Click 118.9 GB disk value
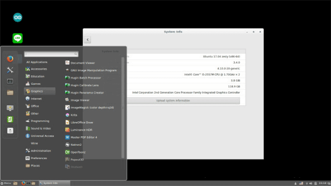This screenshot has height=186, width=331. (234, 86)
